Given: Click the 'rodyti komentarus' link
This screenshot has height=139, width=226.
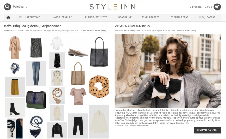Looking at the screenshot, I should pyautogui.click(x=140, y=126).
